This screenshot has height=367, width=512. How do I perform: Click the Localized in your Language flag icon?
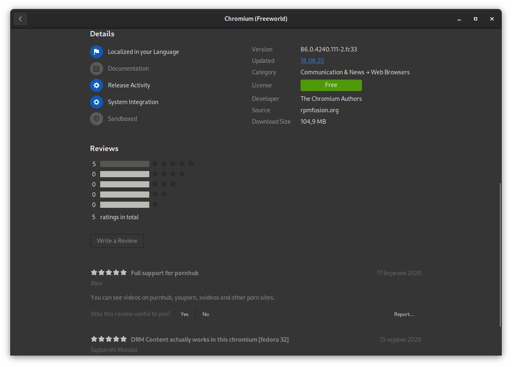click(x=97, y=52)
